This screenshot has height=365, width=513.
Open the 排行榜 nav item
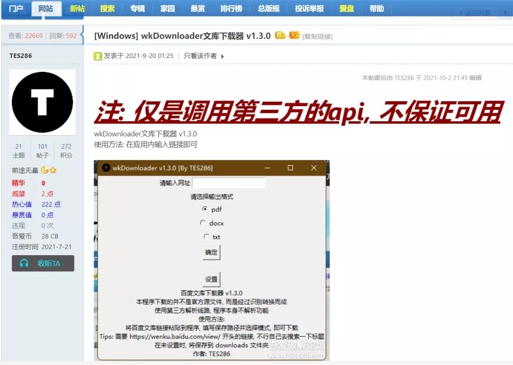pyautogui.click(x=231, y=9)
